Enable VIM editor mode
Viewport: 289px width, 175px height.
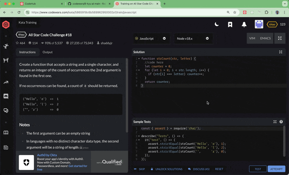click(x=252, y=38)
